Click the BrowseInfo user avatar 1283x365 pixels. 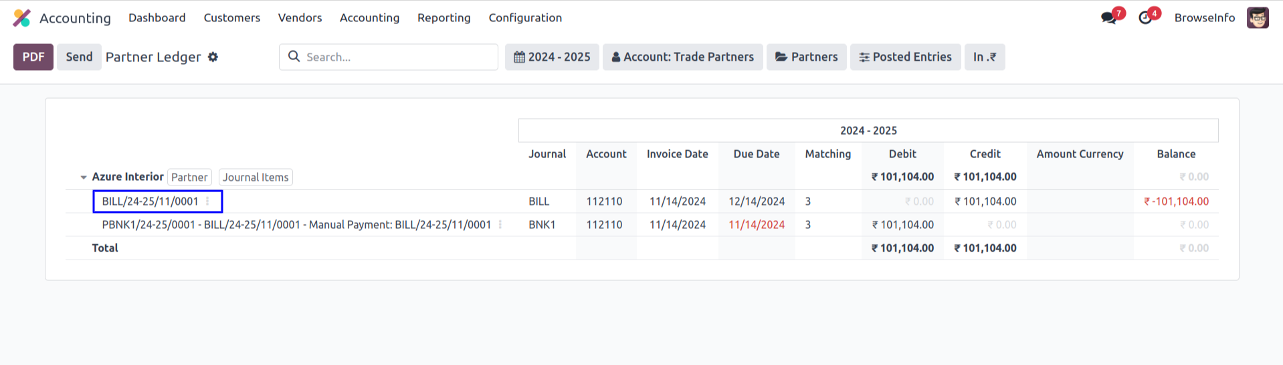[x=1258, y=18]
